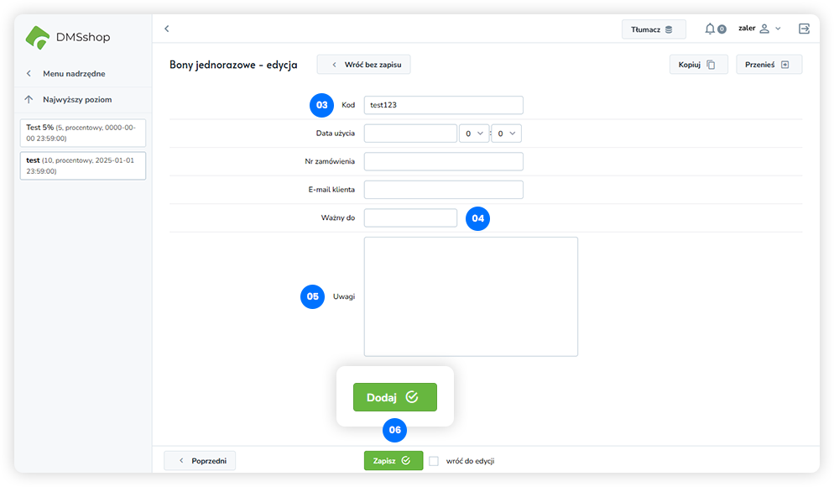This screenshot has height=487, width=834.
Task: Click into the Uwagi text area
Action: coord(471,296)
